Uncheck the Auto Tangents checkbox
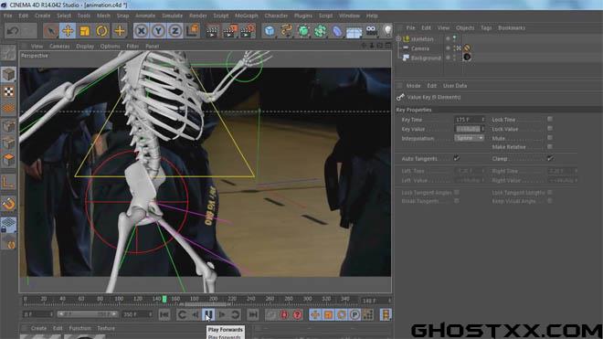Image resolution: width=603 pixels, height=339 pixels. point(457,158)
